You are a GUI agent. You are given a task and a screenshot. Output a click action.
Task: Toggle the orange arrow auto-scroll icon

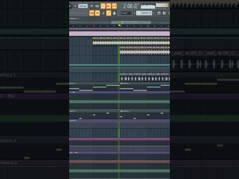[x=98, y=13]
